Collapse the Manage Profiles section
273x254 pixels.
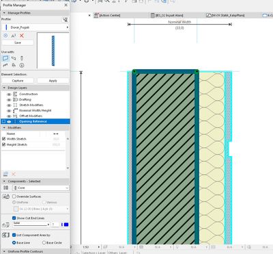pos(4,13)
